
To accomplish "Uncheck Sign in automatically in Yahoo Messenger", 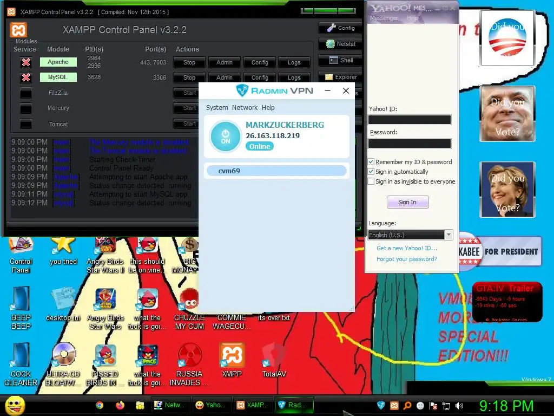I will (371, 172).
